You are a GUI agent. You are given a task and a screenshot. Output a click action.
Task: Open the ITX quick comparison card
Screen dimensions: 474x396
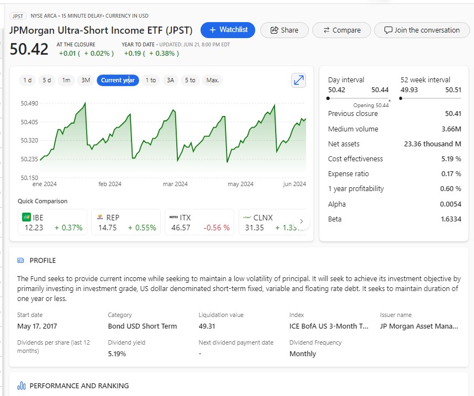click(199, 222)
